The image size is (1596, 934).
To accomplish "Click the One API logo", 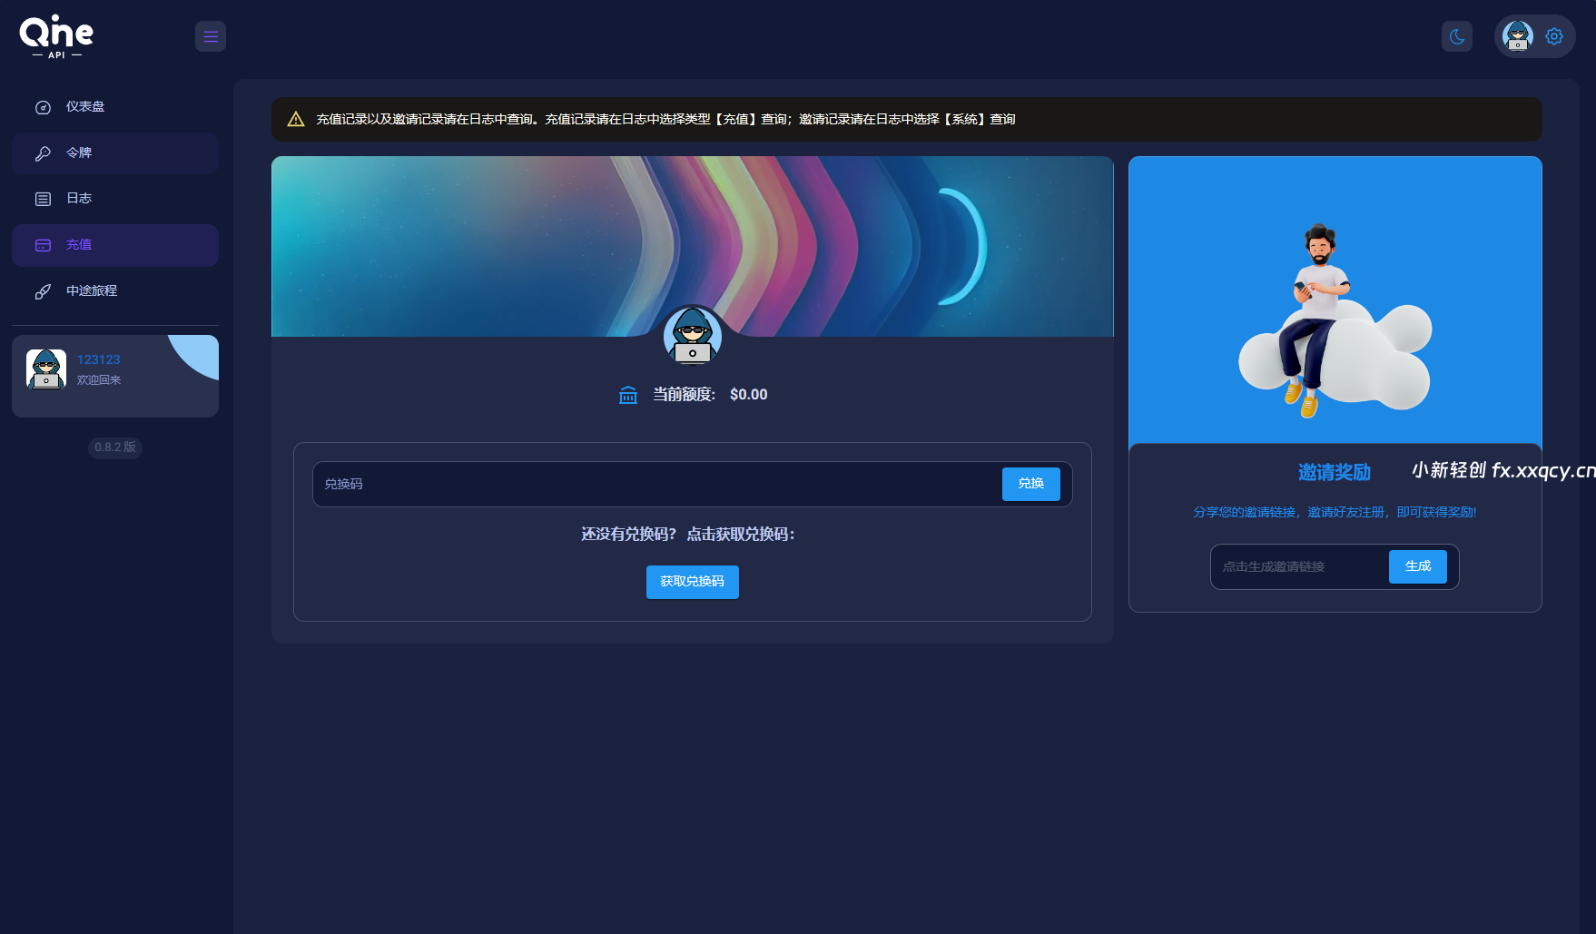I will tap(56, 36).
